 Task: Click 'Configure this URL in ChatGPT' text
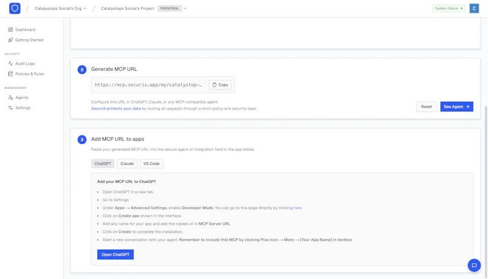coord(155,102)
